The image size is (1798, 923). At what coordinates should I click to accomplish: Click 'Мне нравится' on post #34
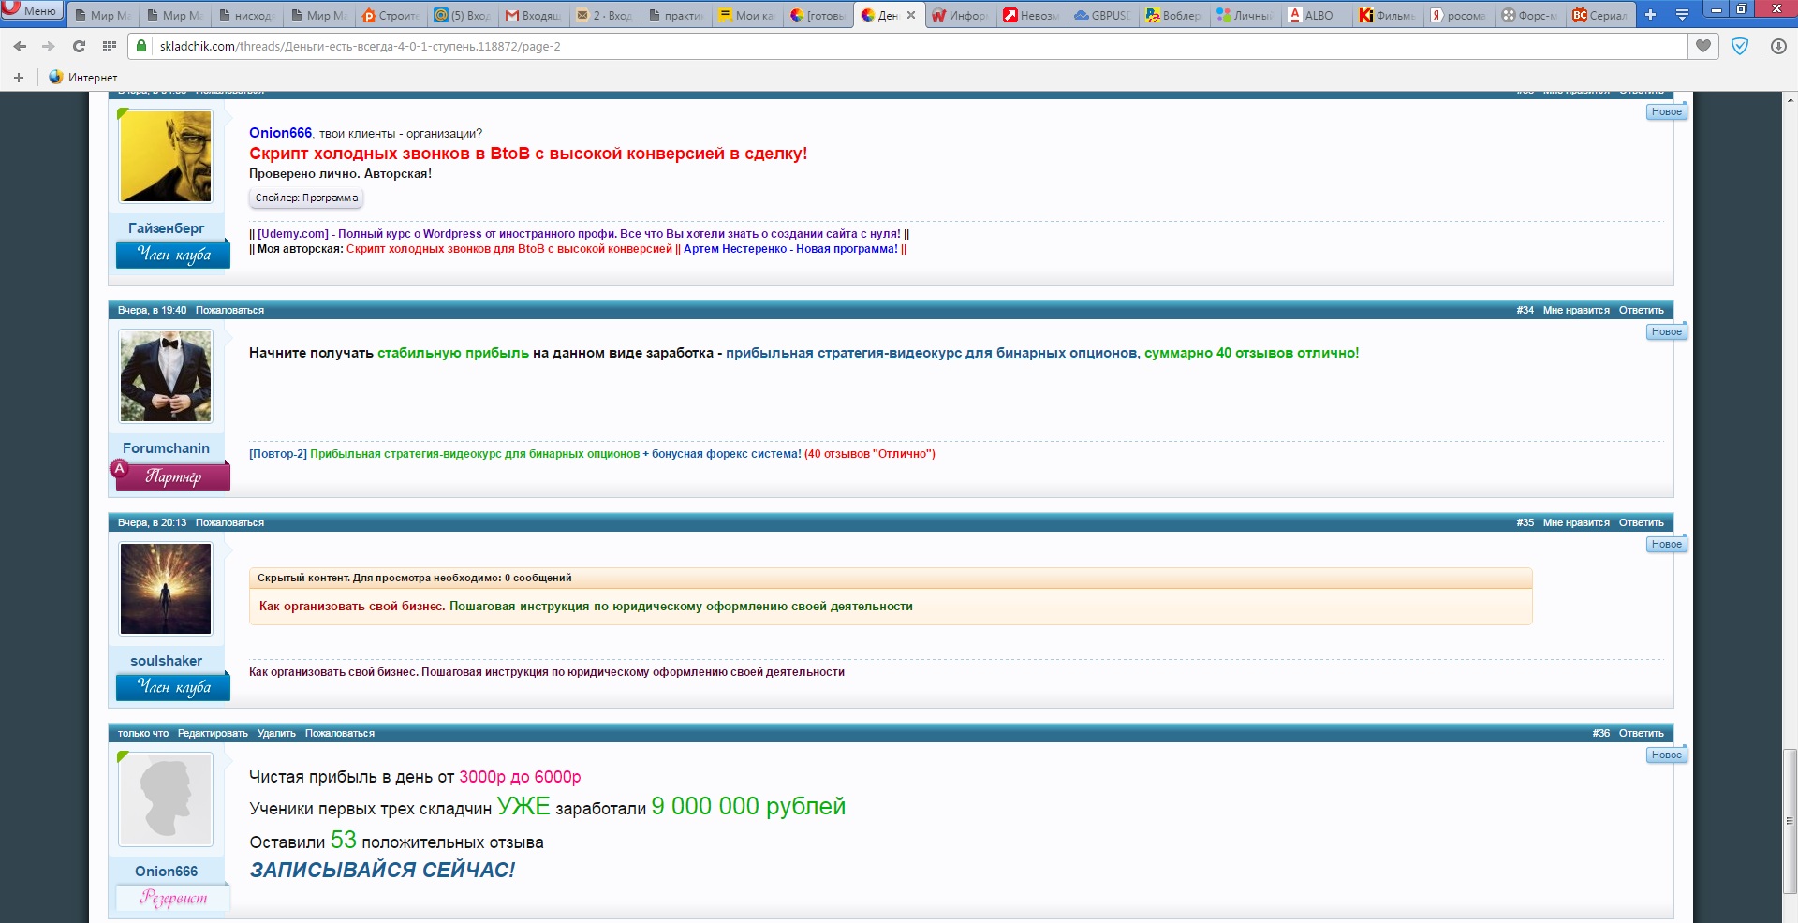pyautogui.click(x=1576, y=310)
